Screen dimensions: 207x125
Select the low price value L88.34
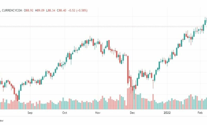(51, 10)
